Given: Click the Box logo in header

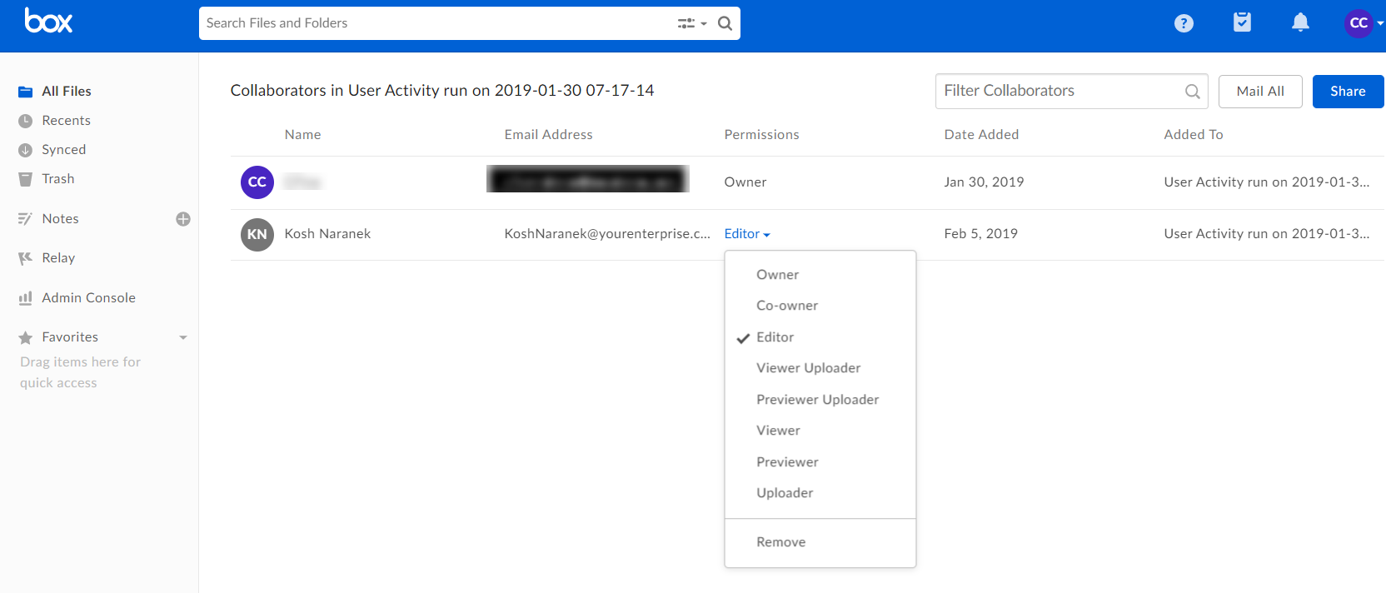Looking at the screenshot, I should pyautogui.click(x=48, y=21).
